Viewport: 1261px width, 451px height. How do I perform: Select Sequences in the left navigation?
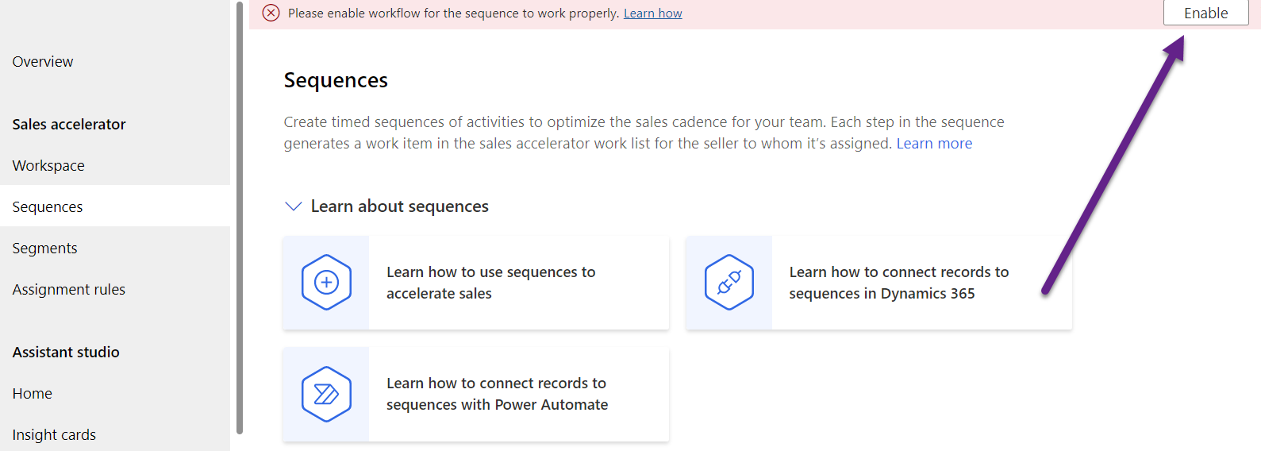click(x=48, y=207)
